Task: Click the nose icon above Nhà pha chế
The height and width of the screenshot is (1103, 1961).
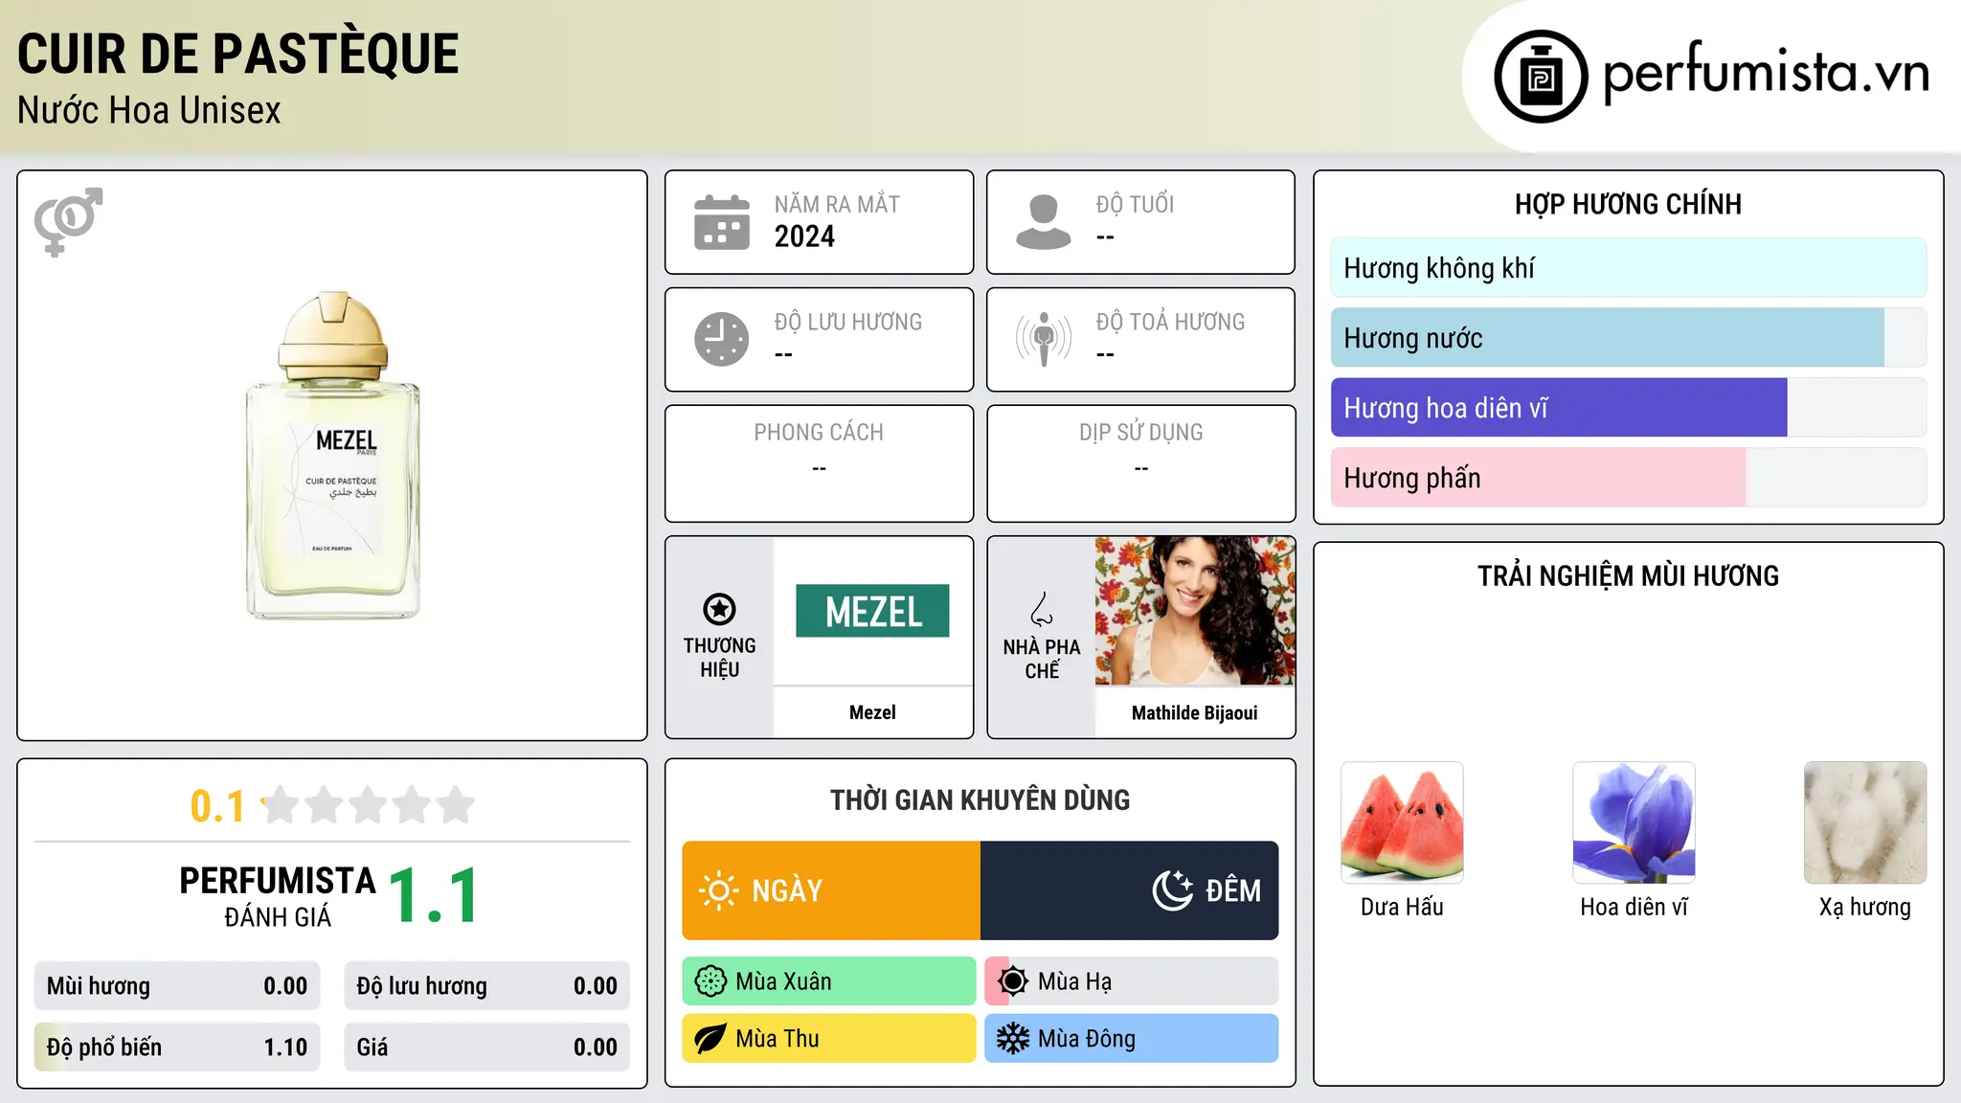Action: click(x=1042, y=609)
